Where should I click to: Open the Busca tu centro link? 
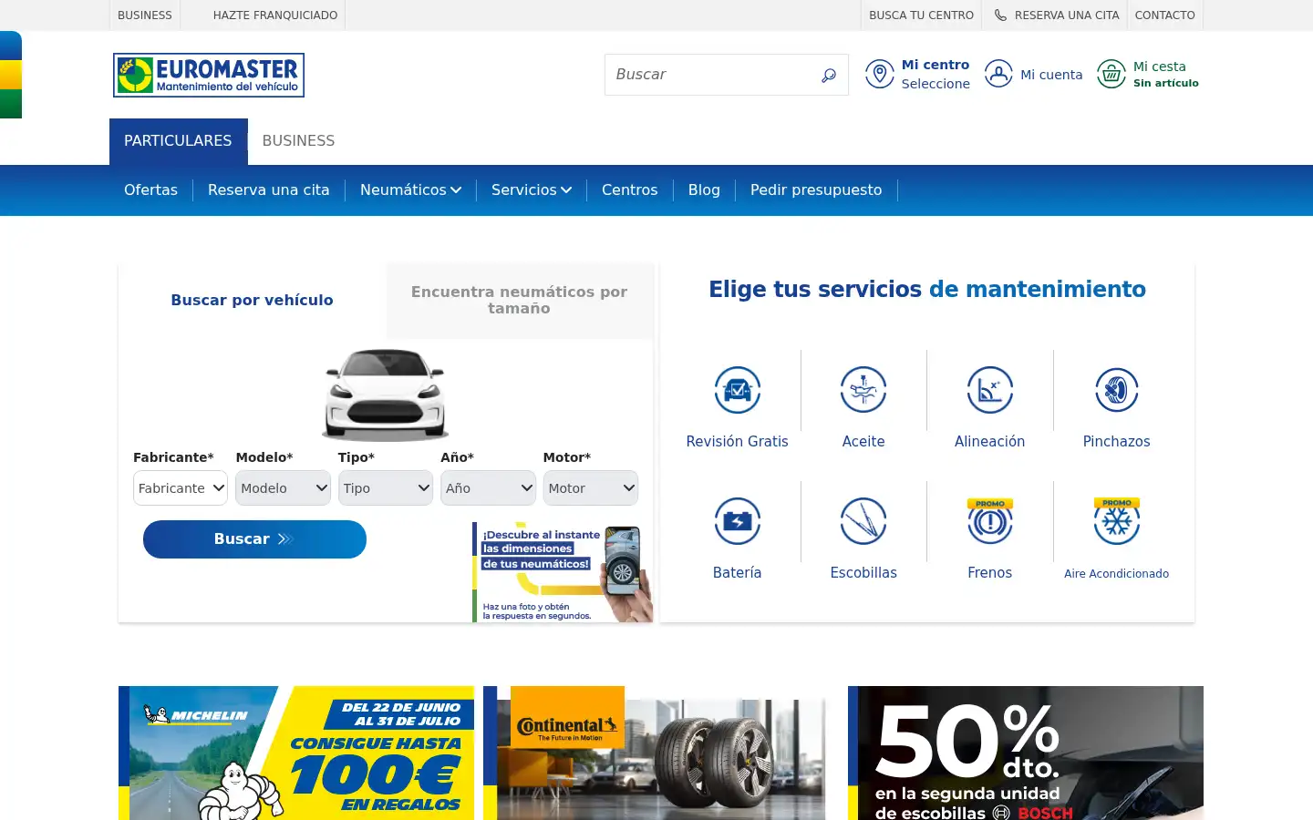coord(921,15)
